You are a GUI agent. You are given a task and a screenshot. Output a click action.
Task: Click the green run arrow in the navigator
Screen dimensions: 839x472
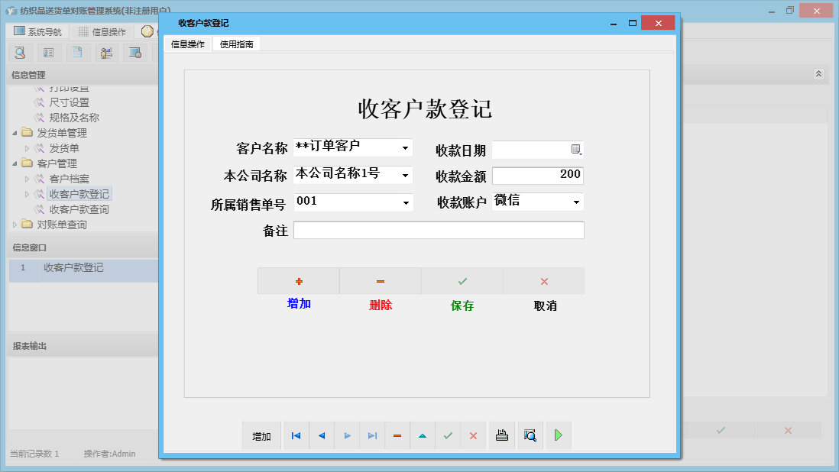click(559, 435)
